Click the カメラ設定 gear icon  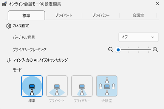9,26
